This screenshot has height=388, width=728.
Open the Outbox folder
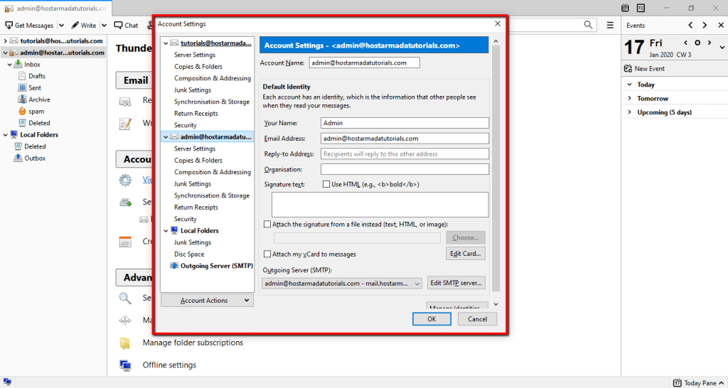tap(35, 158)
